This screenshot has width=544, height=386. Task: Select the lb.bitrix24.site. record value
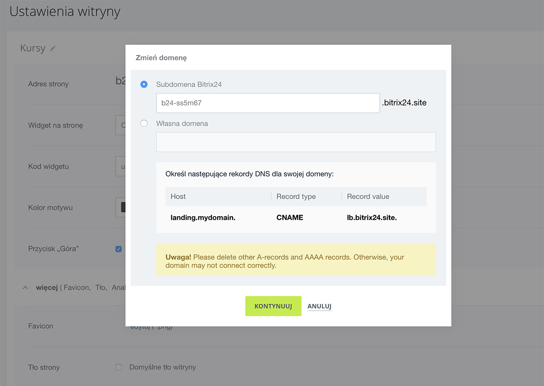coord(372,218)
